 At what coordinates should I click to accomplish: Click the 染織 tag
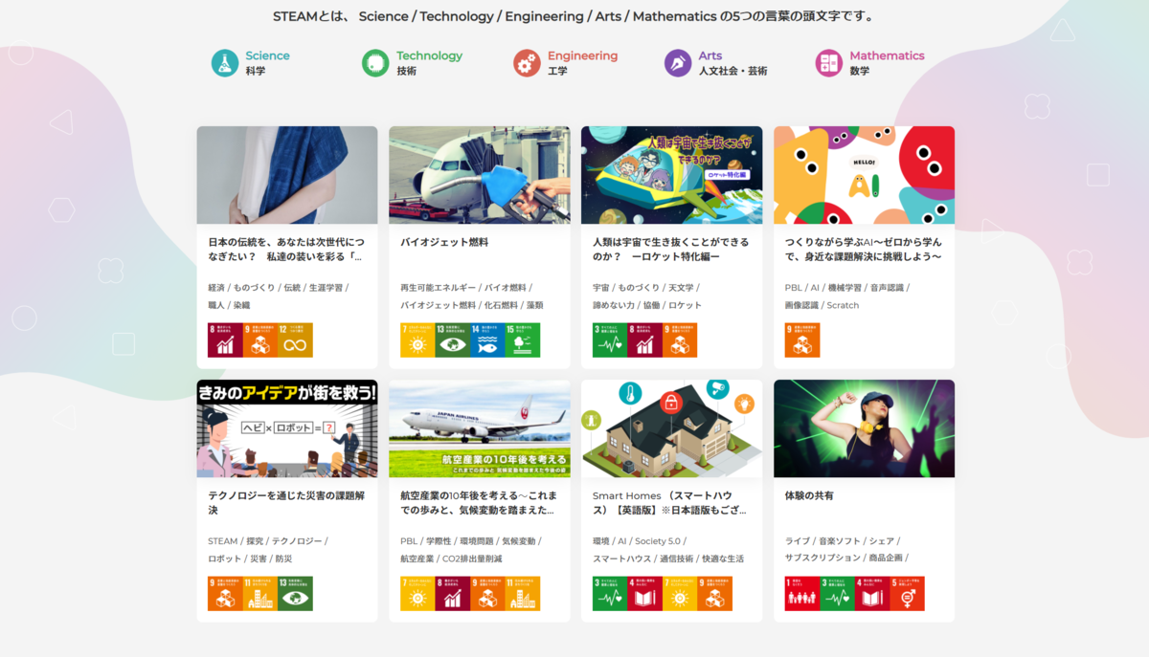pyautogui.click(x=241, y=305)
